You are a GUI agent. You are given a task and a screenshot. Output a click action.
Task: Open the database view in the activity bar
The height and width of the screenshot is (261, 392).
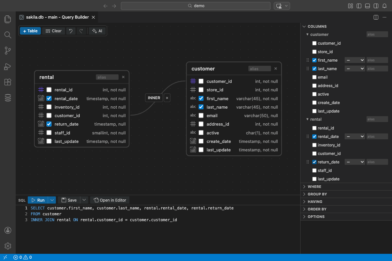click(x=8, y=98)
